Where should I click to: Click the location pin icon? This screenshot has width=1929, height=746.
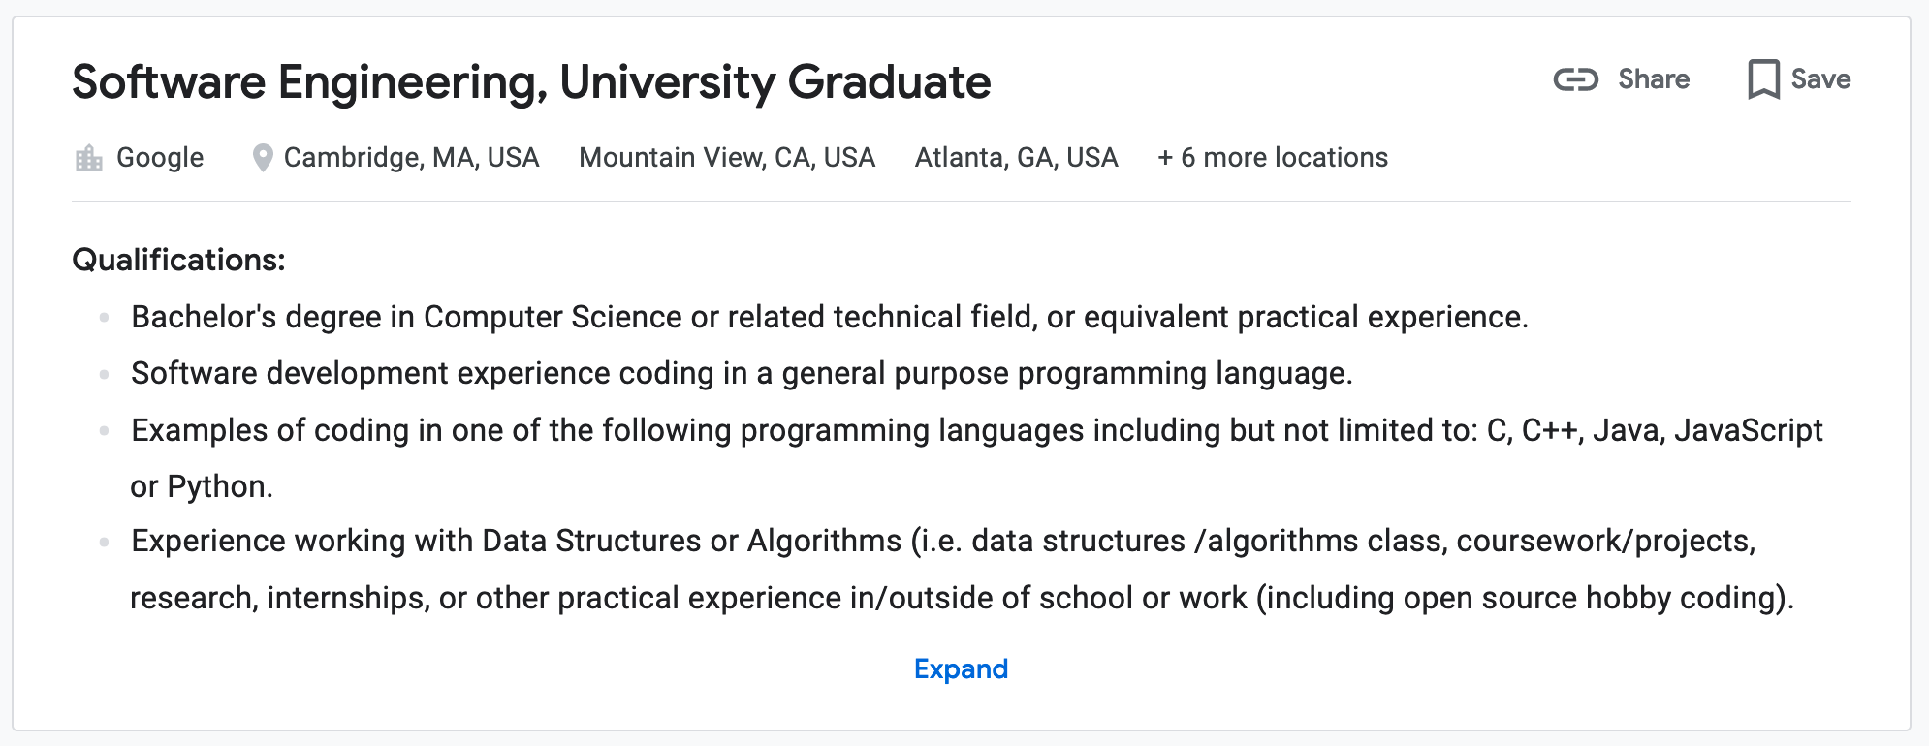click(x=262, y=158)
